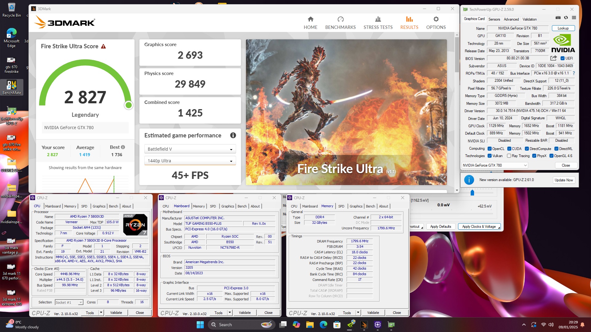This screenshot has width=591, height=332.
Task: Open TechPowerUp GPU-Z desktop shortcut
Action: coord(12,116)
